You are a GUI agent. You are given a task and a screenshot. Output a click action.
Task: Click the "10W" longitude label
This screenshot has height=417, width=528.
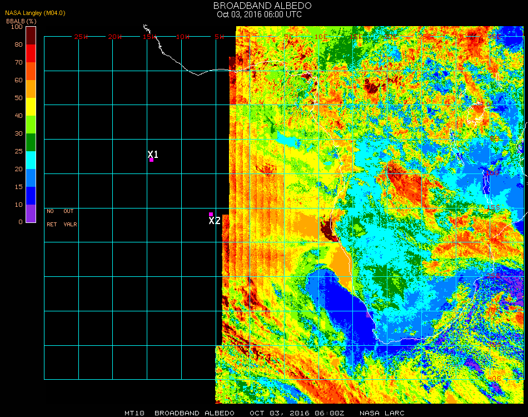pyautogui.click(x=183, y=37)
